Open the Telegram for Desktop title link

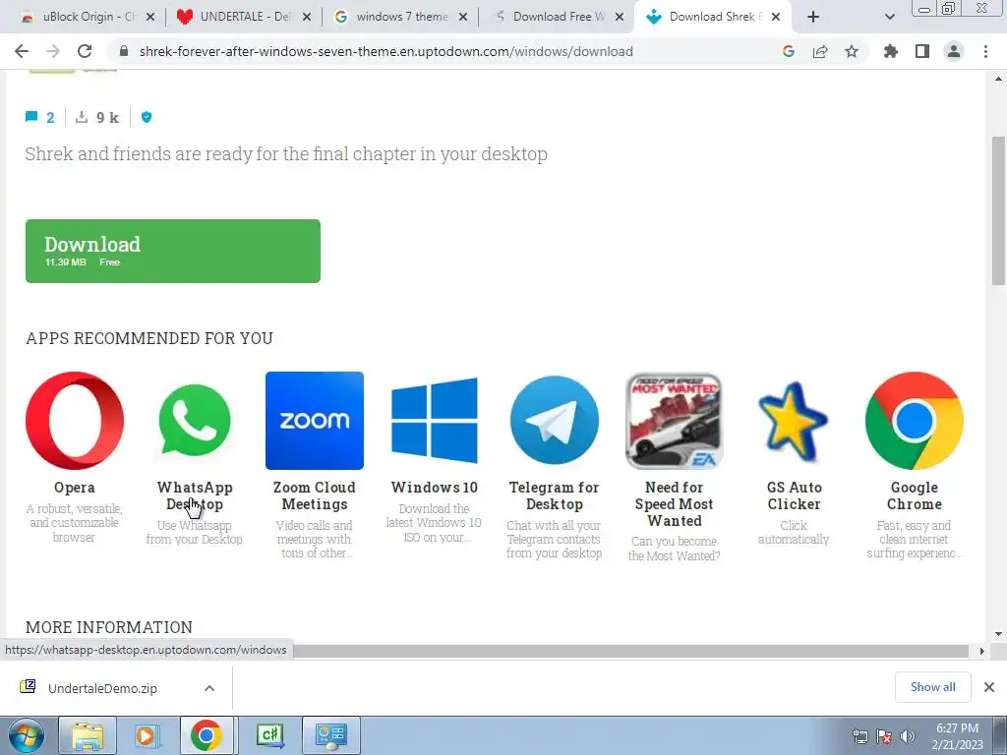point(555,495)
